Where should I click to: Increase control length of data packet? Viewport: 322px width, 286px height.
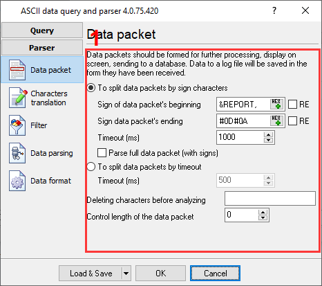(263, 213)
